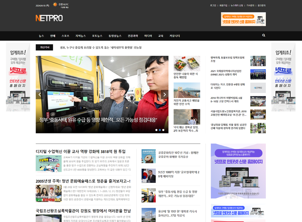Click the top-right header banner ad
The image size is (302, 222).
pos(243,19)
